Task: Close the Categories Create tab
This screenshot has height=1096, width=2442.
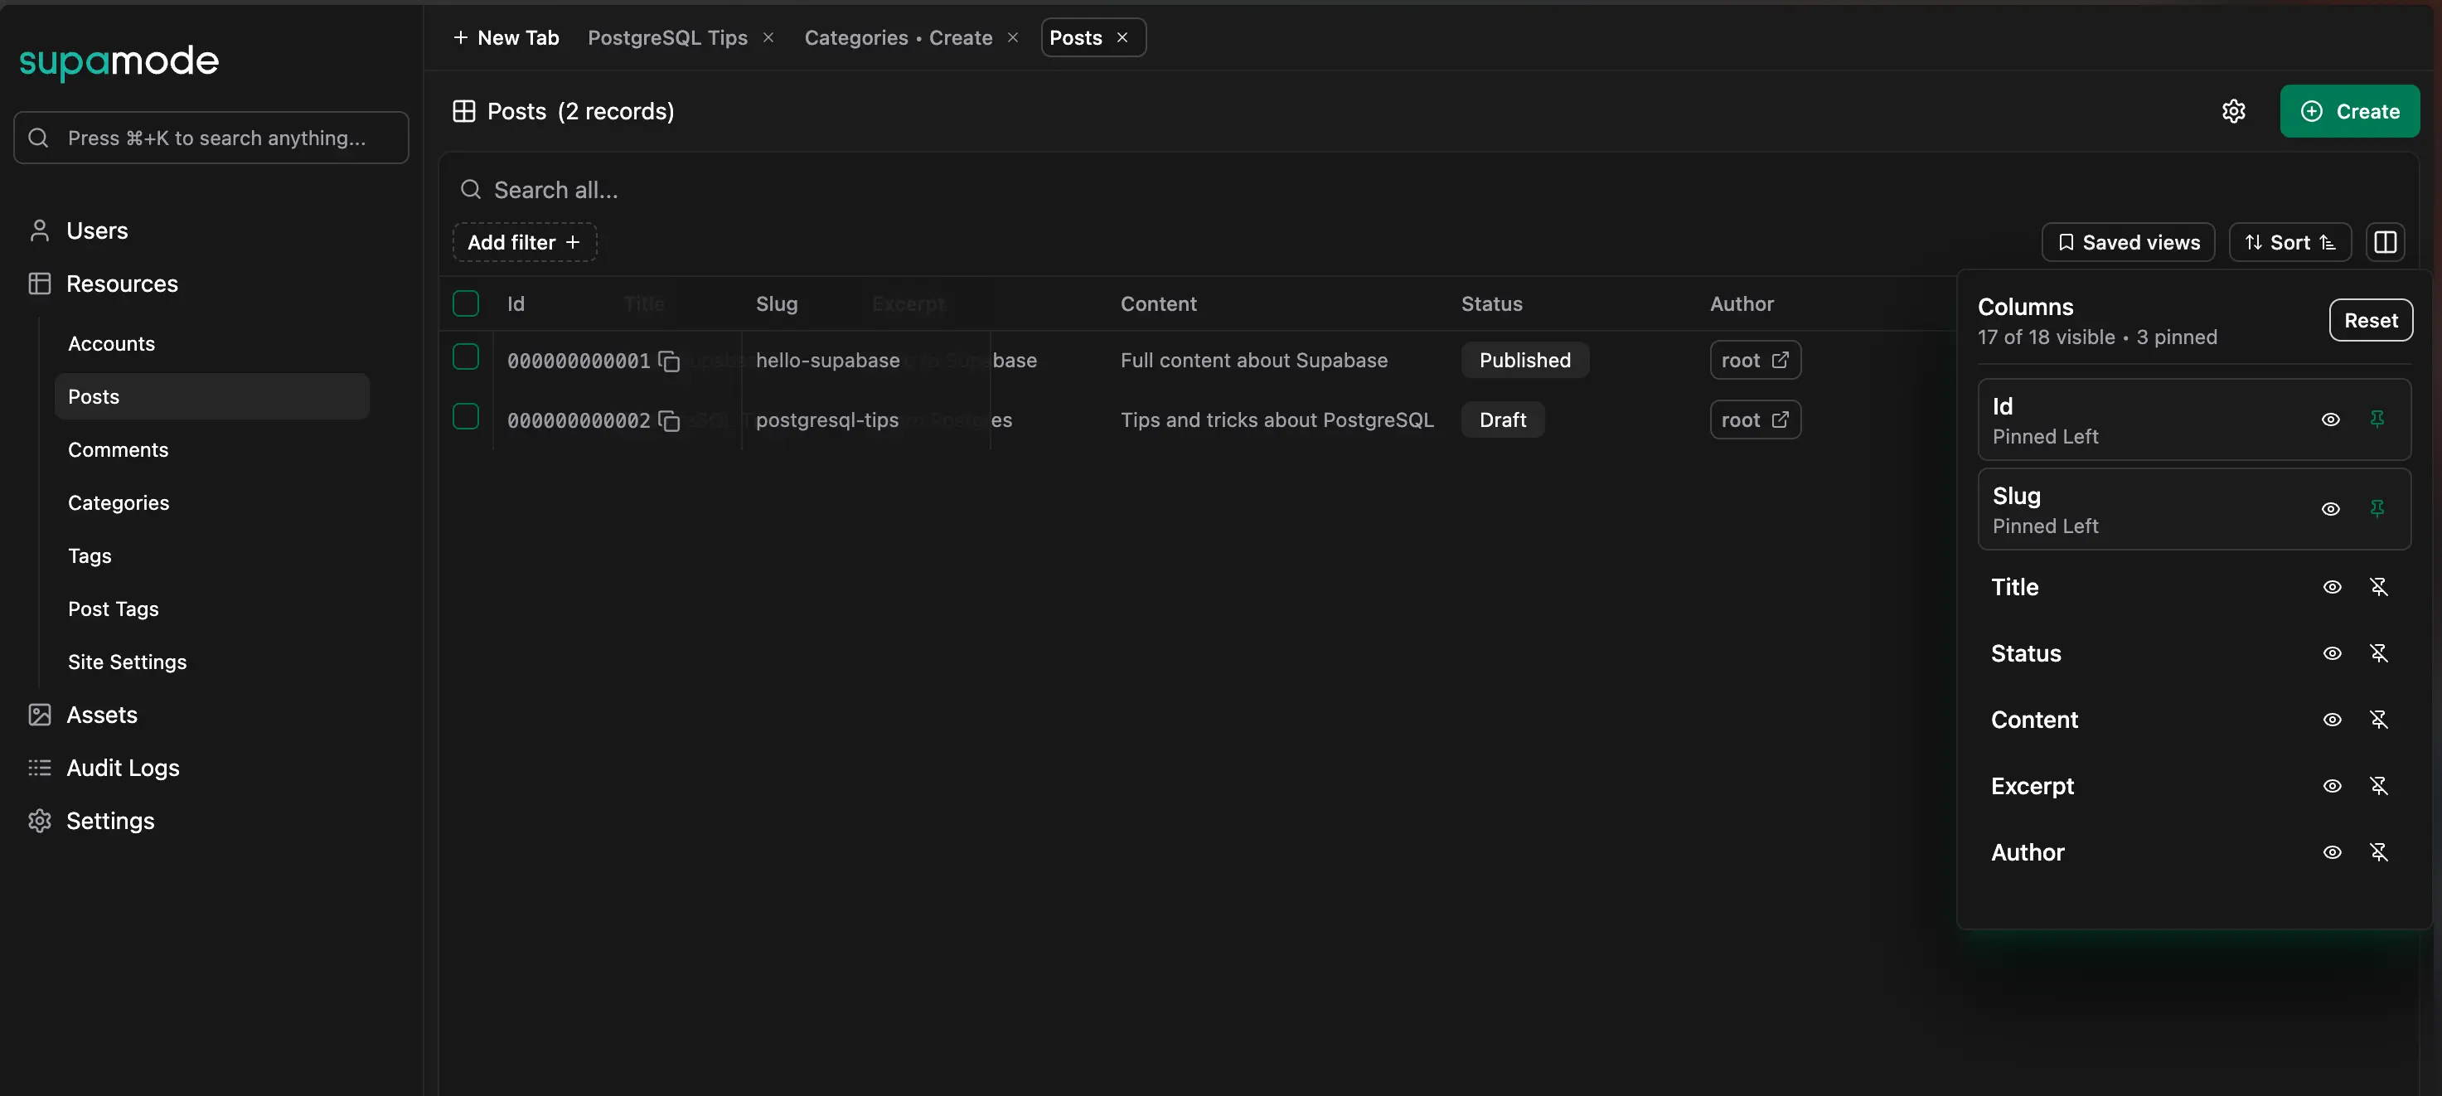Action: click(x=1012, y=37)
